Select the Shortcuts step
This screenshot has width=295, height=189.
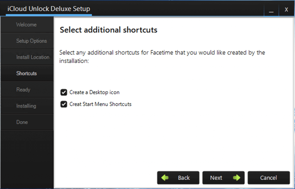[27, 73]
